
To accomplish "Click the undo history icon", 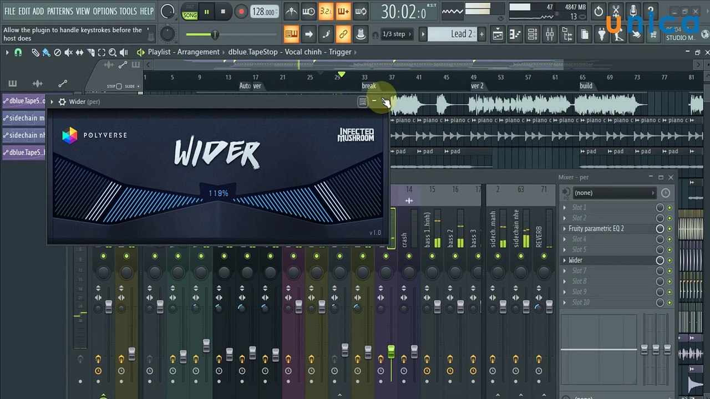I will [x=598, y=11].
